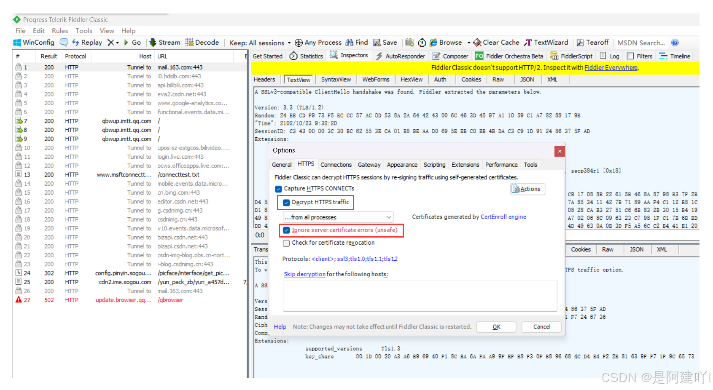Image resolution: width=713 pixels, height=390 pixels.
Task: Replay the selected sessions
Action: [x=87, y=43]
